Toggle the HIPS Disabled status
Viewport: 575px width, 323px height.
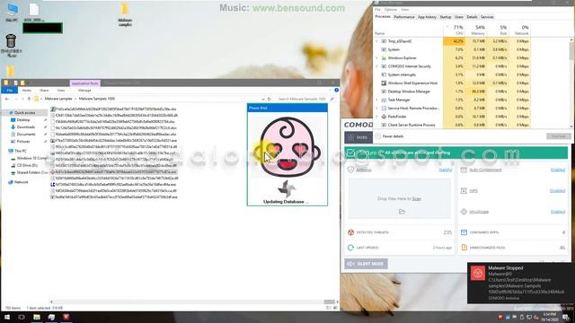click(x=557, y=191)
